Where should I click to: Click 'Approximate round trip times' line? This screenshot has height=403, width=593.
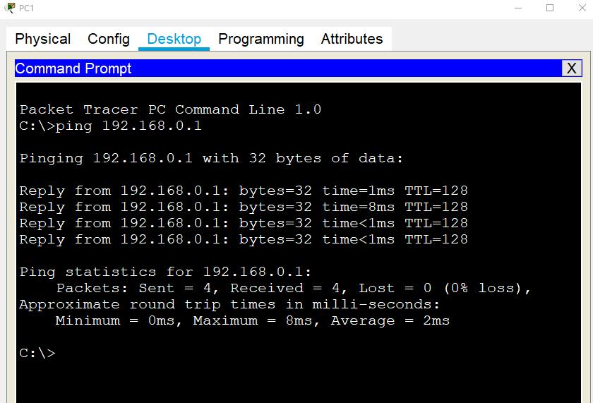pyautogui.click(x=229, y=304)
